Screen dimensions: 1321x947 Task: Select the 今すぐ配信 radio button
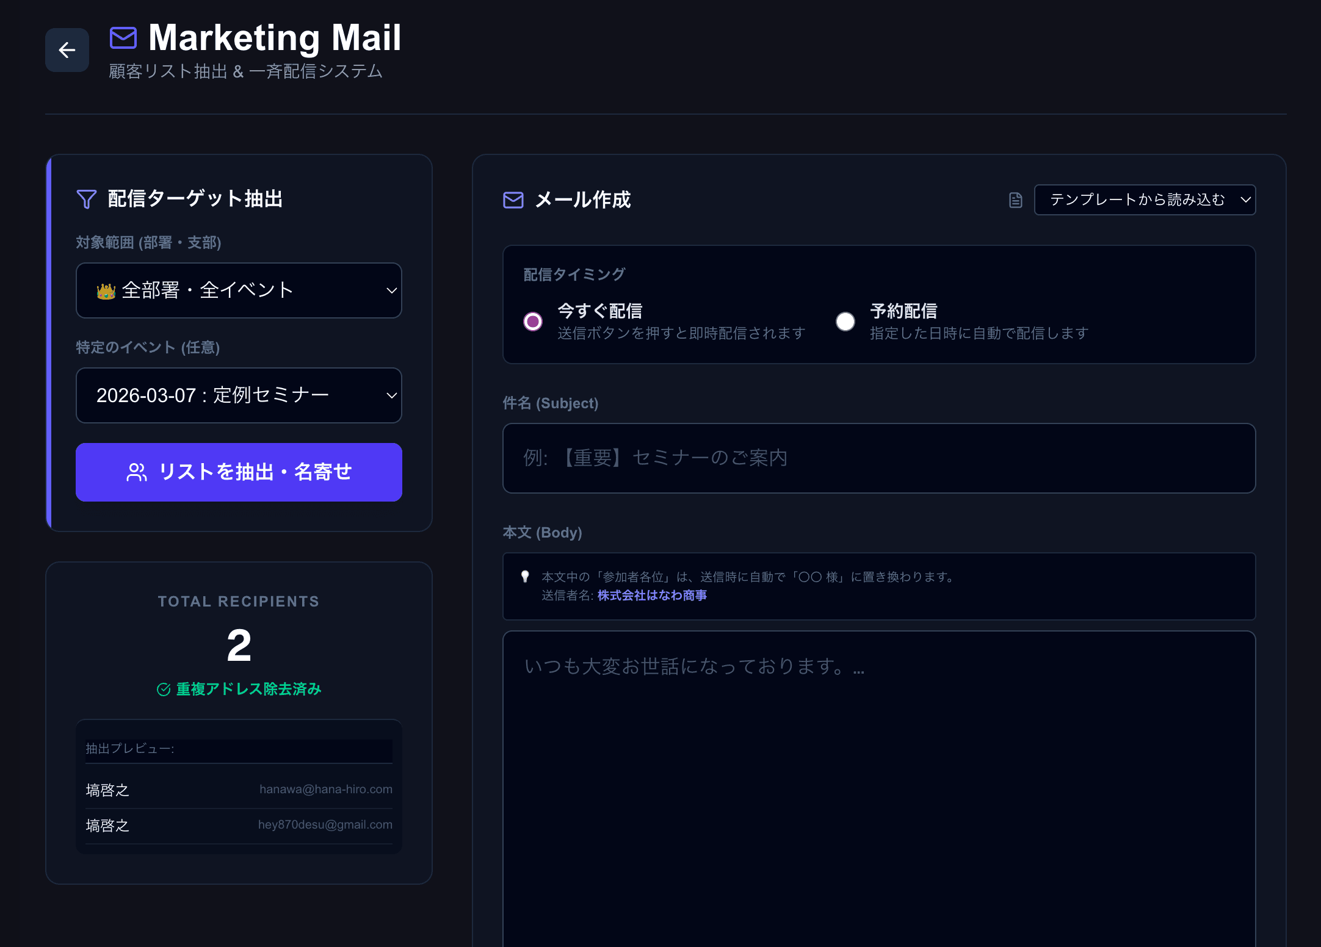point(533,321)
